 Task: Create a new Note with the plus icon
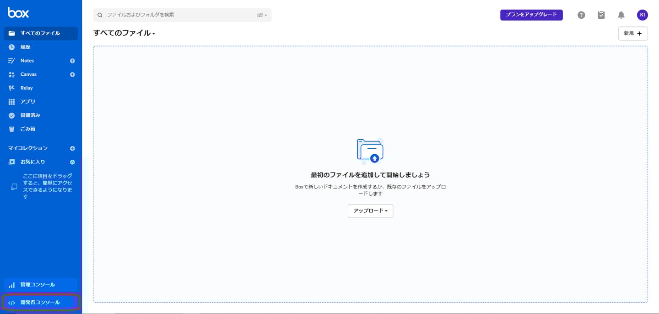tap(72, 60)
